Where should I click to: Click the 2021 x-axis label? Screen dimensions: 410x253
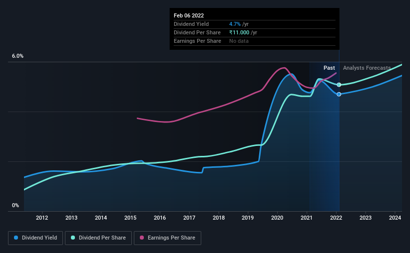click(x=307, y=218)
